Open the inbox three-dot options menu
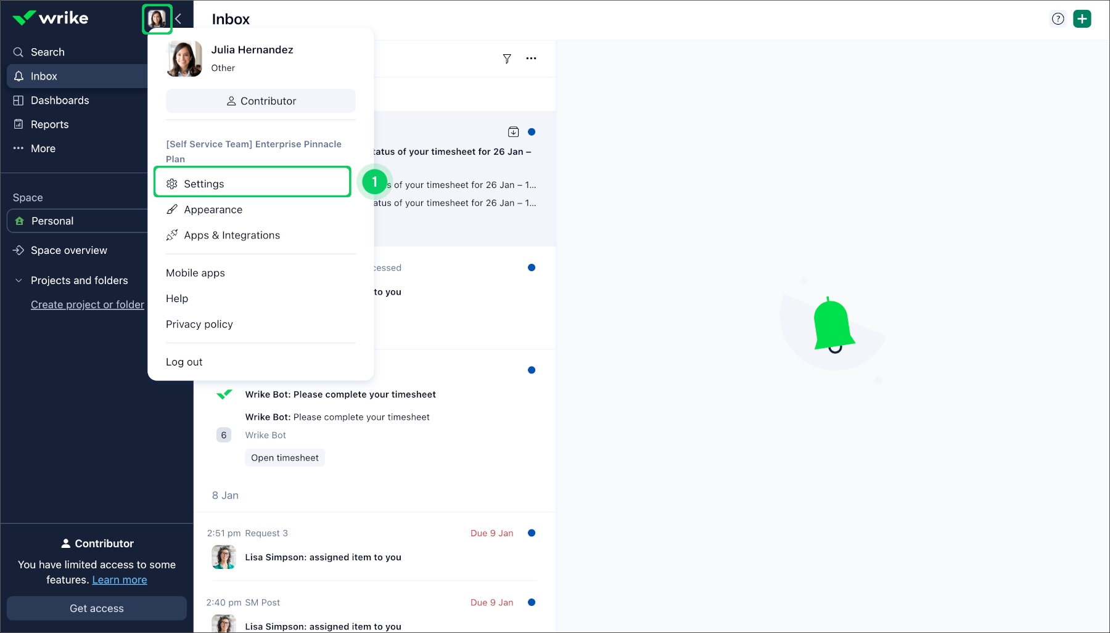1110x633 pixels. coord(531,59)
